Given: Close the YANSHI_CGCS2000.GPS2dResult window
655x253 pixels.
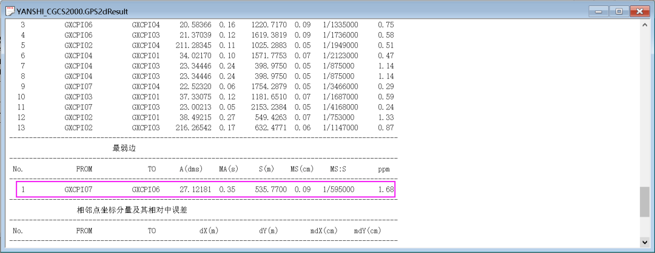Looking at the screenshot, I should coord(639,11).
